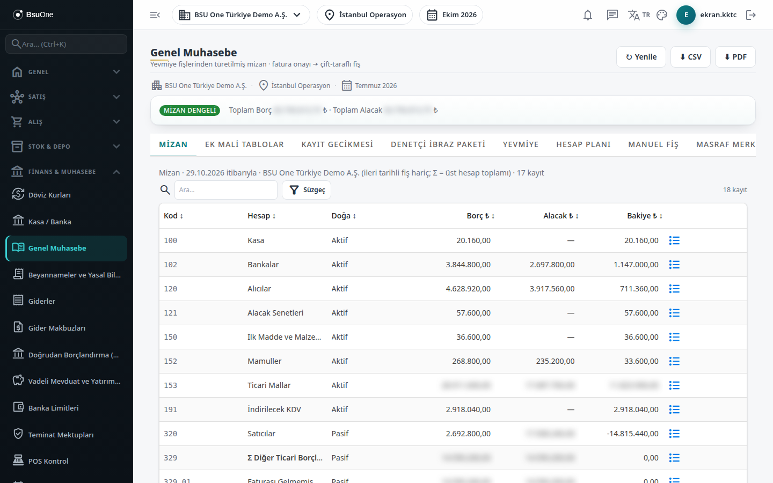The width and height of the screenshot is (773, 483).
Task: Open the Ekim 2026 period picker
Action: point(451,15)
